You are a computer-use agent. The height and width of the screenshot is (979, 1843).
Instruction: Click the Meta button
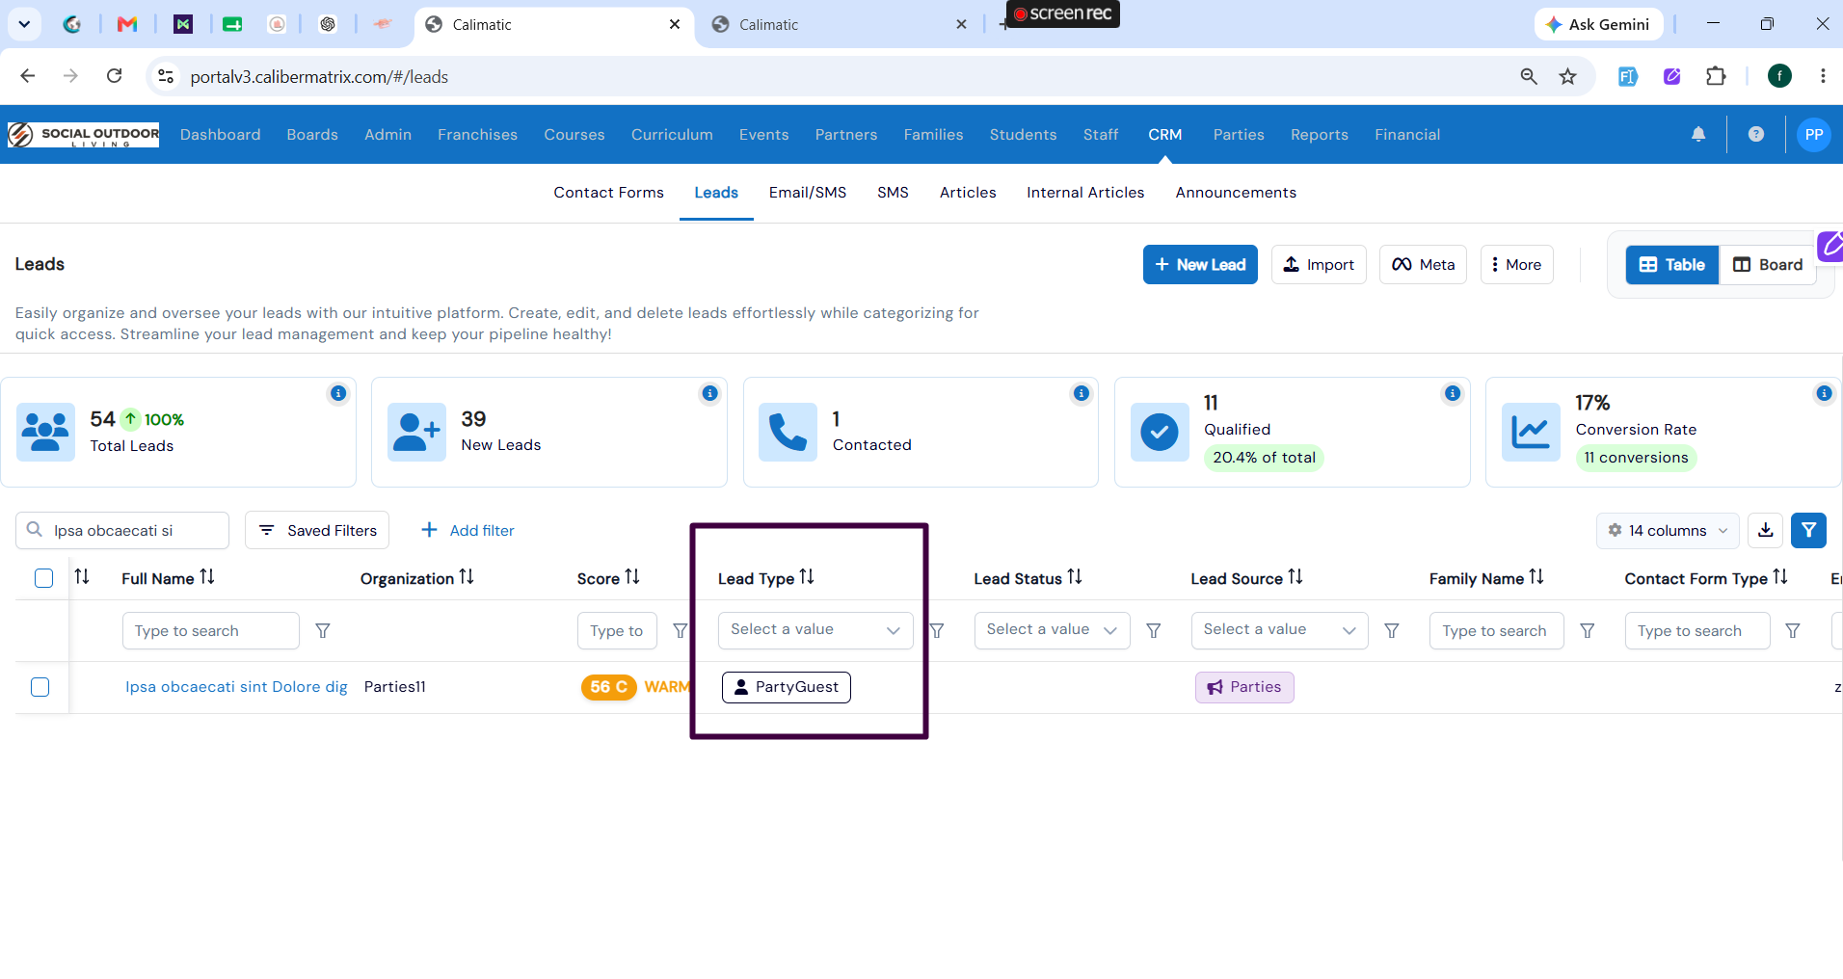[1423, 265]
